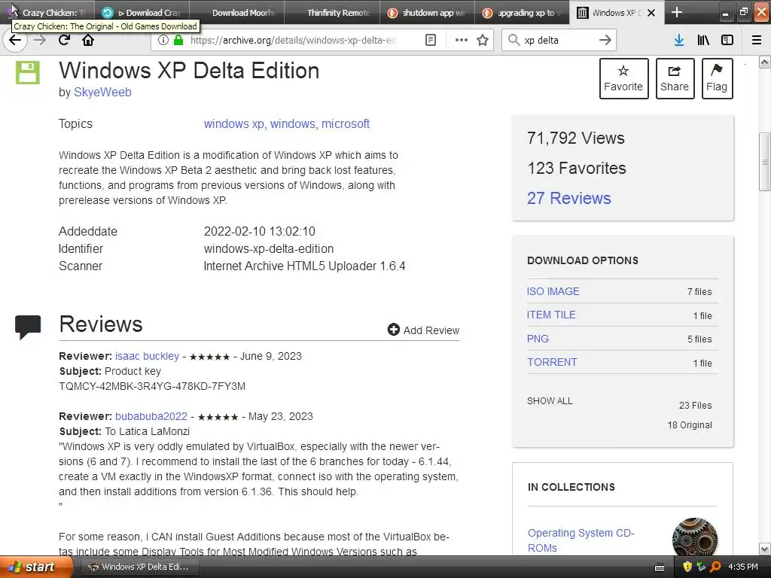Click Add Review plus icon
The width and height of the screenshot is (771, 578).
pyautogui.click(x=393, y=330)
